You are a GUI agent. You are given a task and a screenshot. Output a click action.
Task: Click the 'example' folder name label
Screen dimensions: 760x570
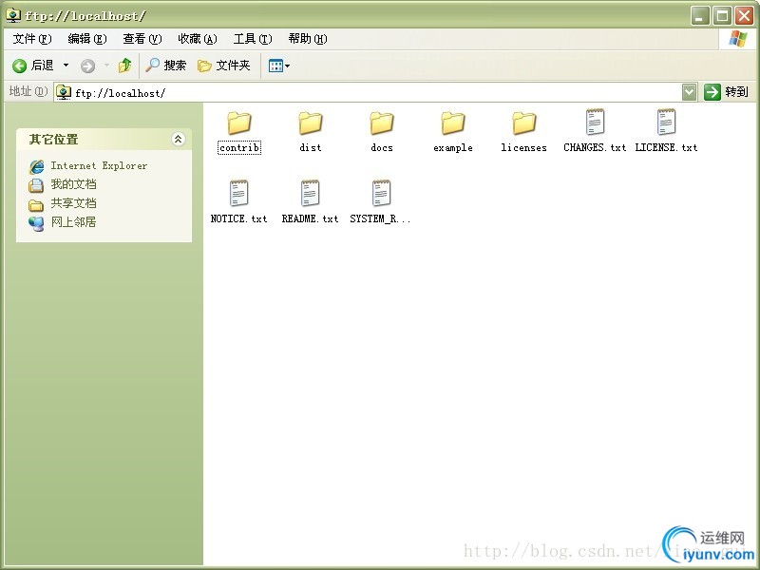pos(453,148)
